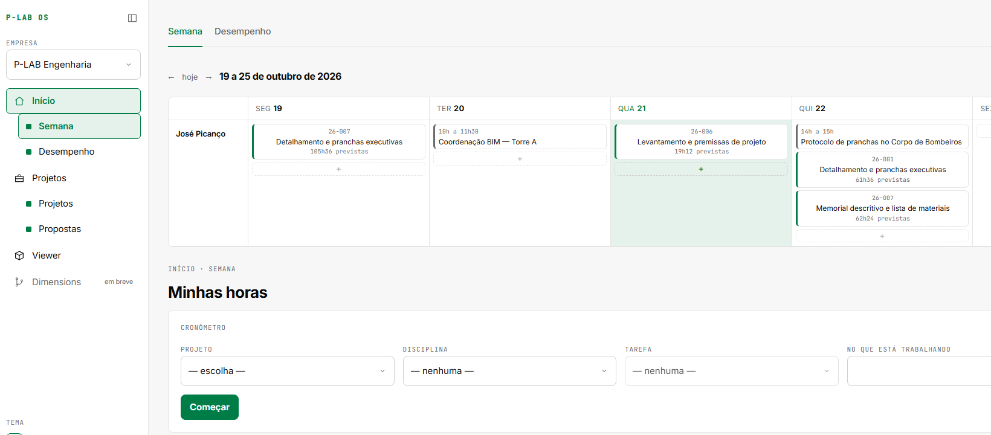
Task: Add entry on Wednesday 21
Action: pos(701,169)
